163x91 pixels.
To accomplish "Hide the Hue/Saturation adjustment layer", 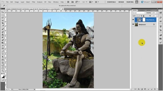I will tap(133, 20).
